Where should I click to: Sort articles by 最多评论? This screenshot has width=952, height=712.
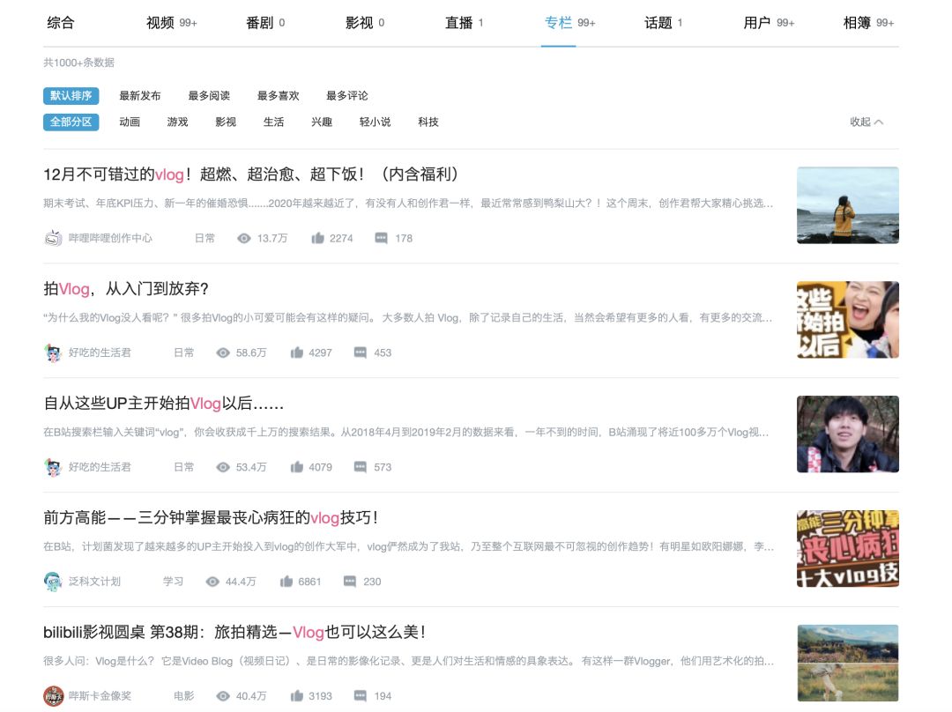pyautogui.click(x=347, y=96)
